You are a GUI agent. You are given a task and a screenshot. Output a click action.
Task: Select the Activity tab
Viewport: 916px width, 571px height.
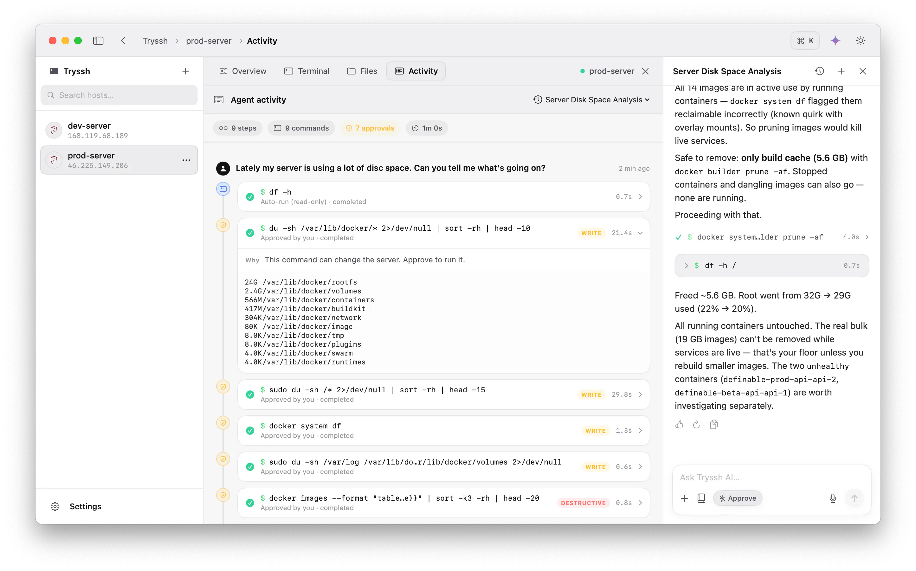416,71
